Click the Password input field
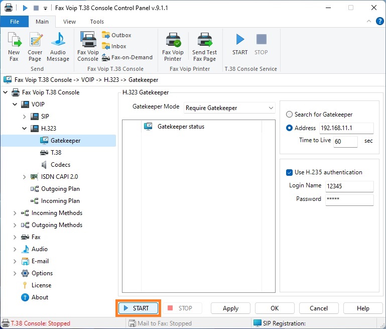This screenshot has width=386, height=329. pos(349,200)
